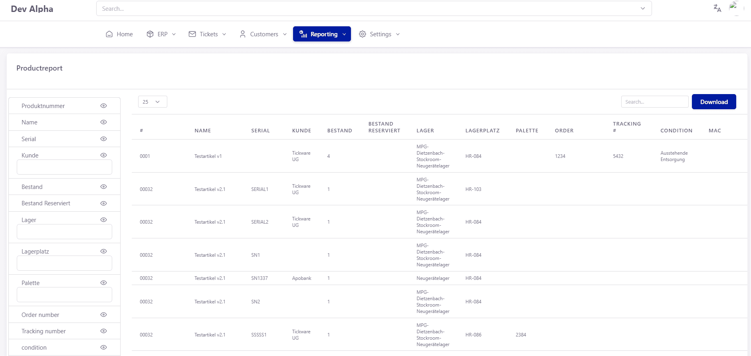751x356 pixels.
Task: Click the 2384 palette cell
Action: [521, 334]
